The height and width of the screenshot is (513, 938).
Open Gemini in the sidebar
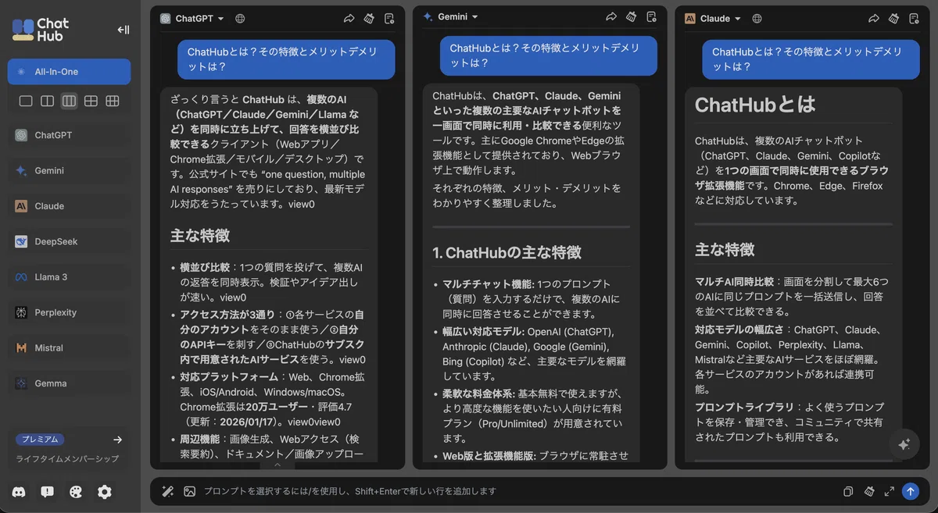tap(69, 170)
